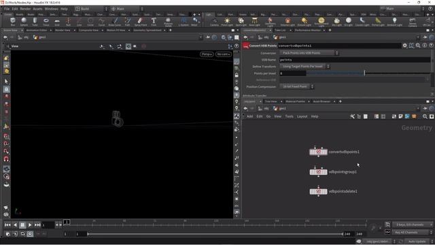This screenshot has width=435, height=245.
Task: Select the Circle shelf tool
Action: (90, 22)
